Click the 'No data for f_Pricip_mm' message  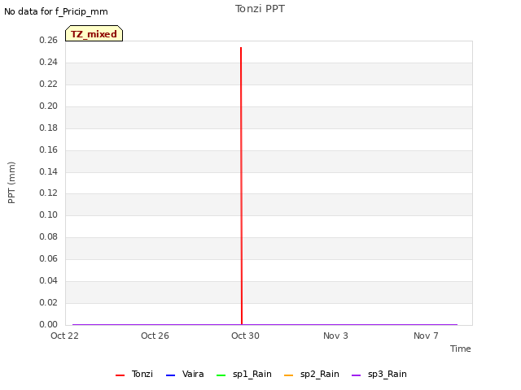pyautogui.click(x=56, y=11)
